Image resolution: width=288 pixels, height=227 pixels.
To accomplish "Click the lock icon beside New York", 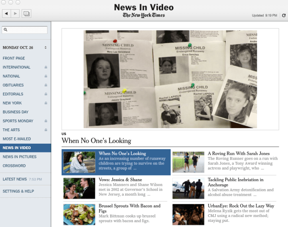I will tap(46, 103).
